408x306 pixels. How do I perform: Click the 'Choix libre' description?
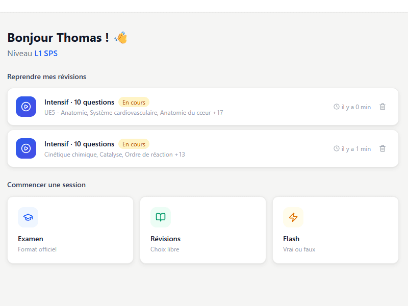point(165,249)
